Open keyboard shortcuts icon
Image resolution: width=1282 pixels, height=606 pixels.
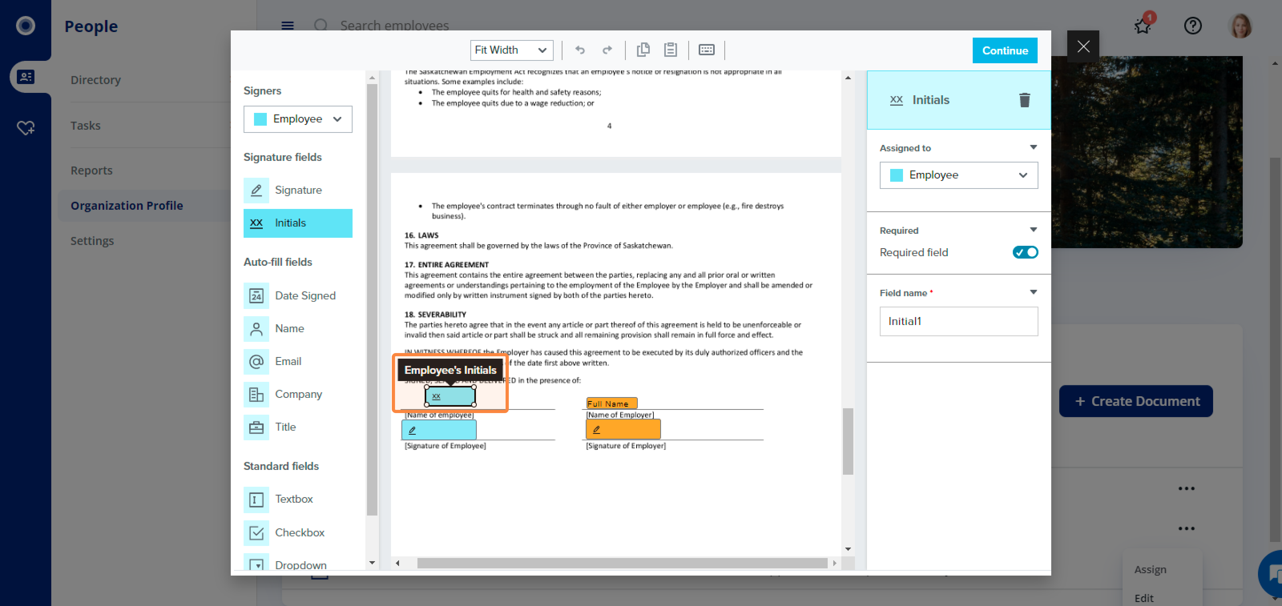[x=706, y=50]
